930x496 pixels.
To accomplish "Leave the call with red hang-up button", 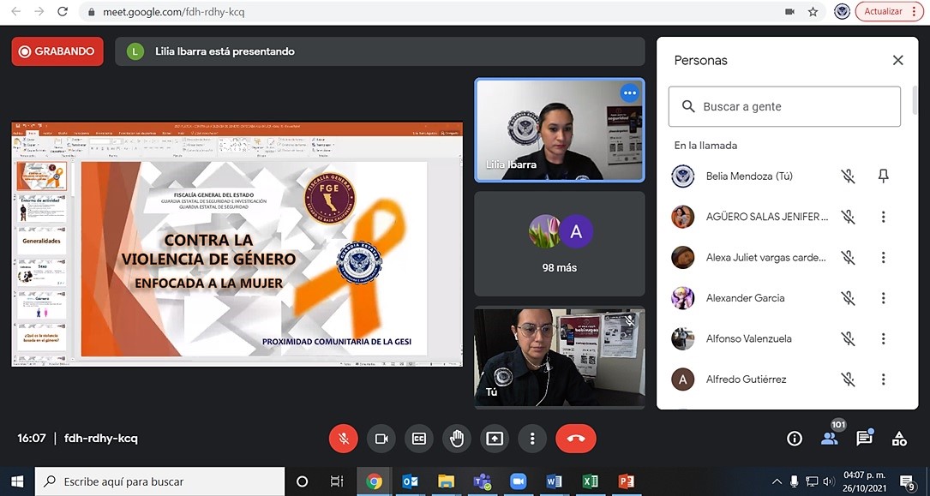I will pos(575,439).
